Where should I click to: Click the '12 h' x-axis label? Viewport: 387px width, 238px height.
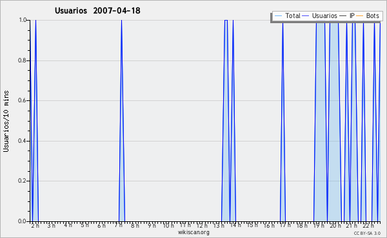(x=202, y=226)
